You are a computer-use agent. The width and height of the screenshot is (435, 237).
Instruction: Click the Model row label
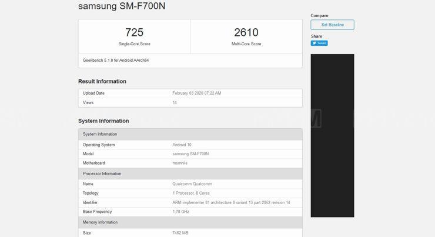point(88,153)
